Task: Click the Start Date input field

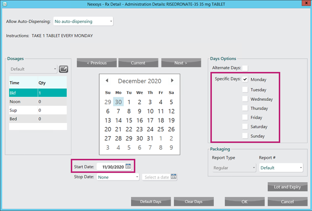Action: 110,167
